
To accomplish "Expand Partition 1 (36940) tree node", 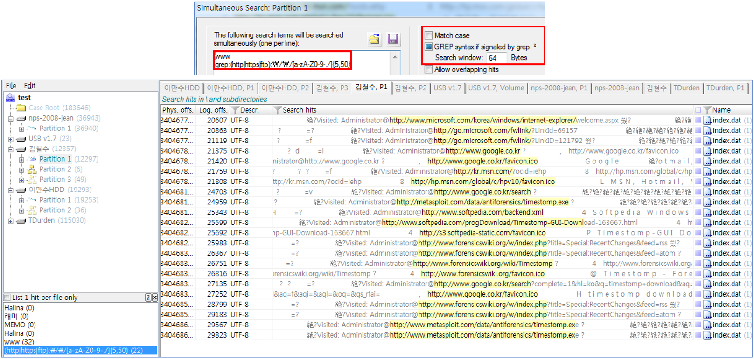I will (x=21, y=129).
